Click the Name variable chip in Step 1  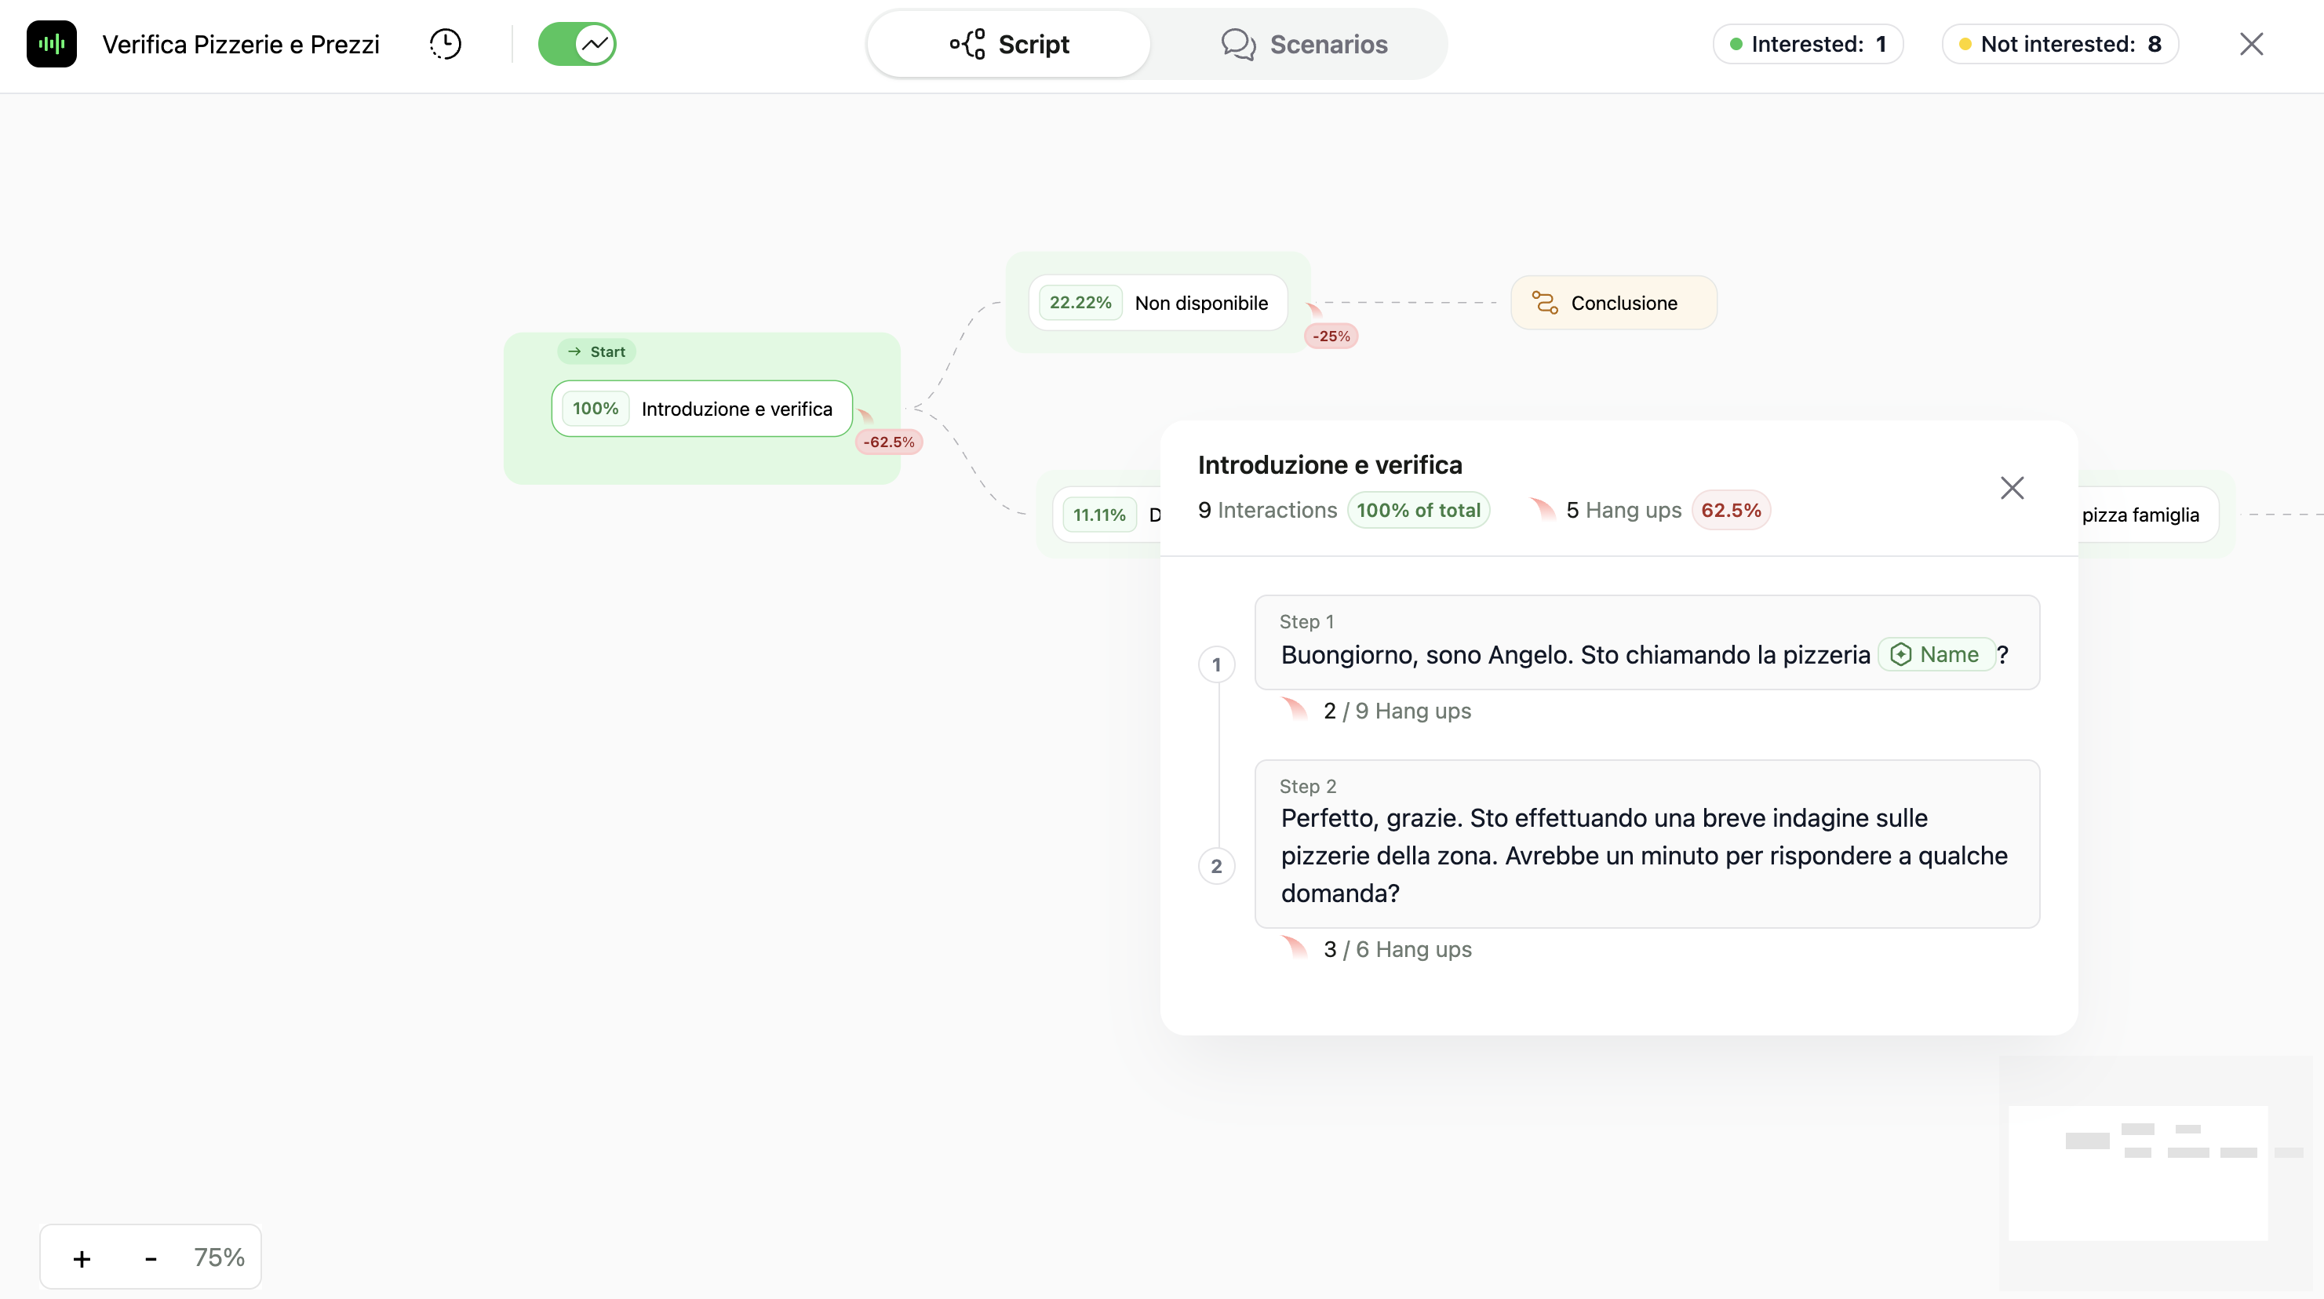click(1936, 654)
